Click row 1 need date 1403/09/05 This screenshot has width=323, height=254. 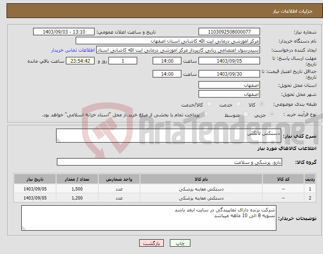(35, 189)
